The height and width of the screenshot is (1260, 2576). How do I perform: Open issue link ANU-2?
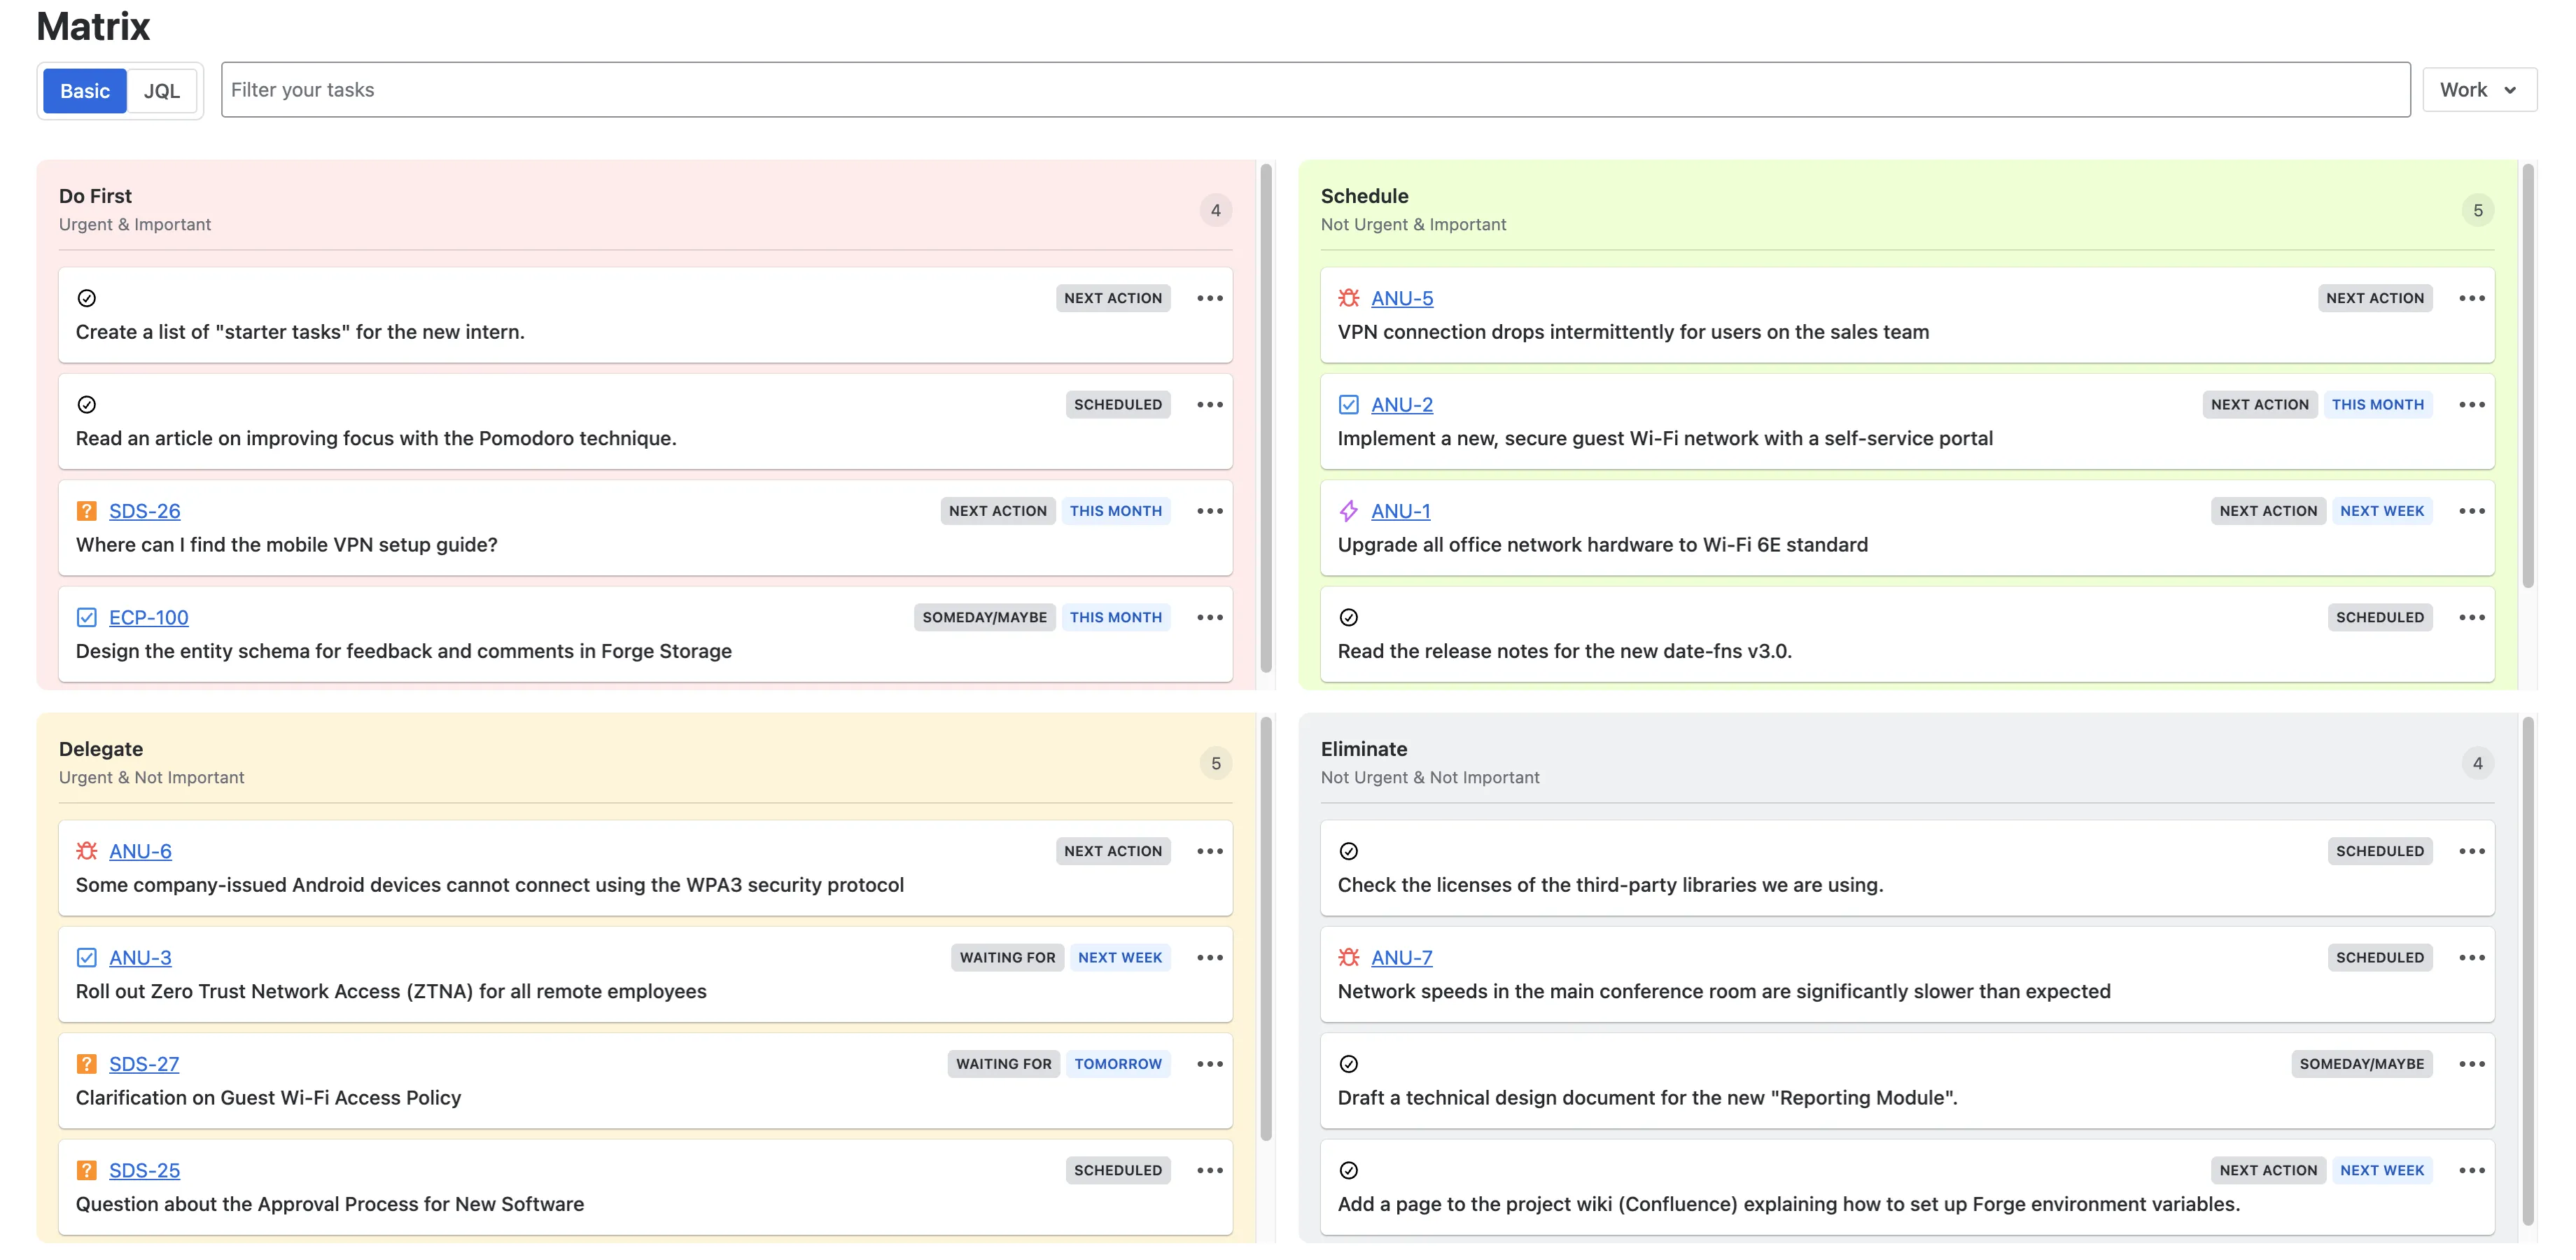coord(1402,404)
